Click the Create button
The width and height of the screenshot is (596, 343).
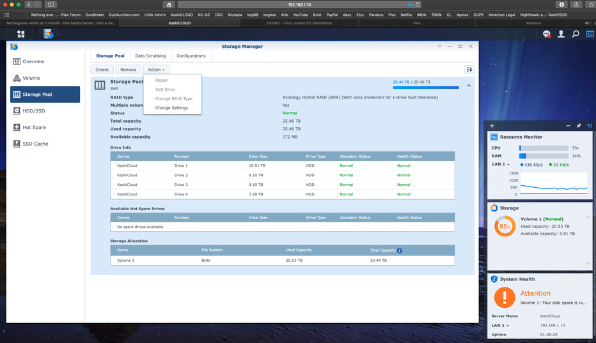click(102, 70)
